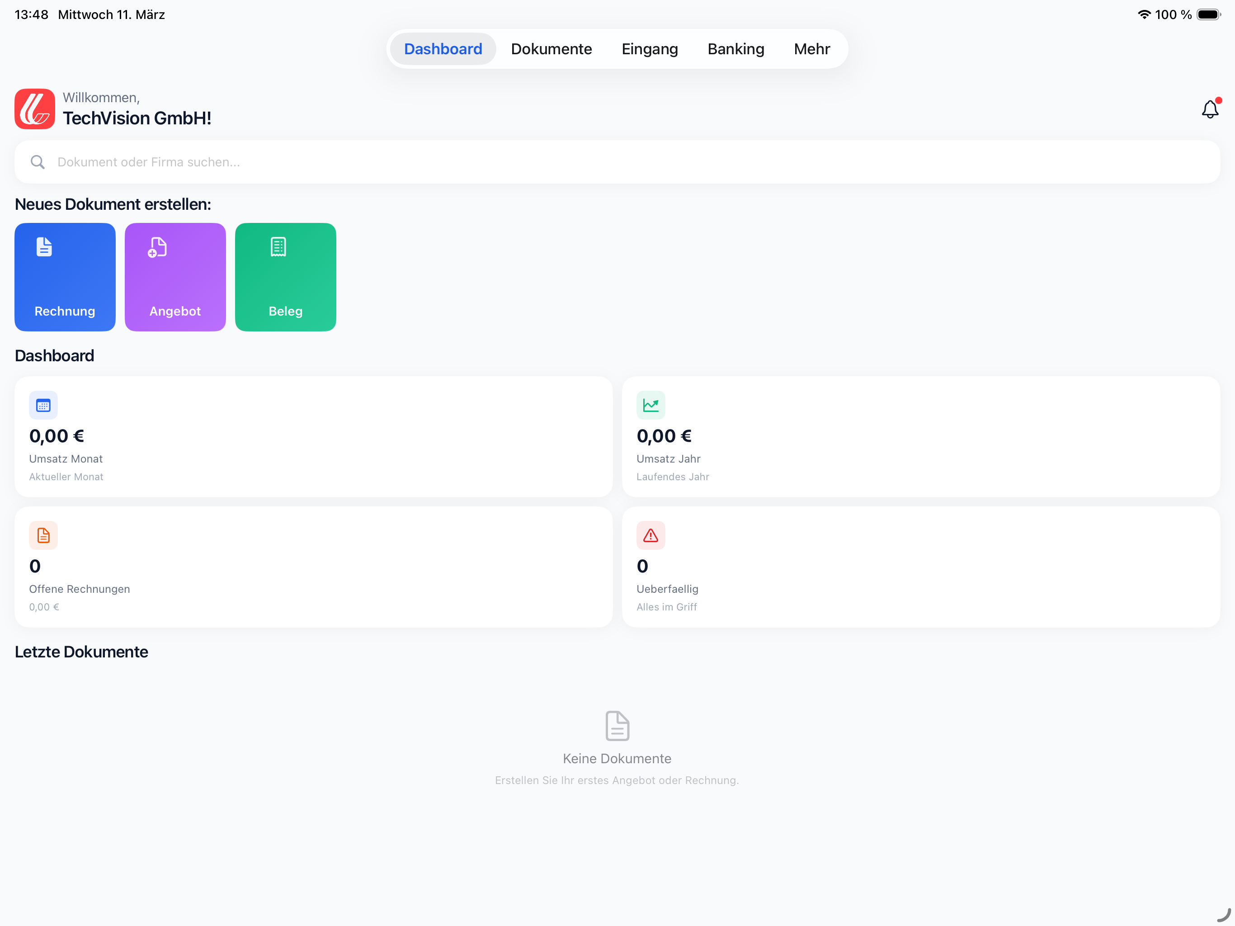Click the date 'Mittwoch 11. März'
This screenshot has height=926, width=1235.
tap(112, 14)
